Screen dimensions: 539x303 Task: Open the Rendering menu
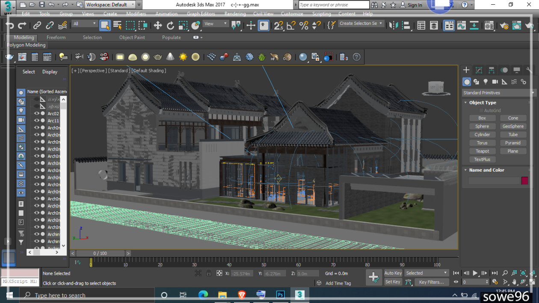pos(235,14)
